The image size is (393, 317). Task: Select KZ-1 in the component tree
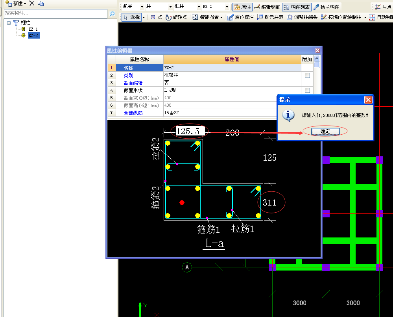tap(33, 29)
